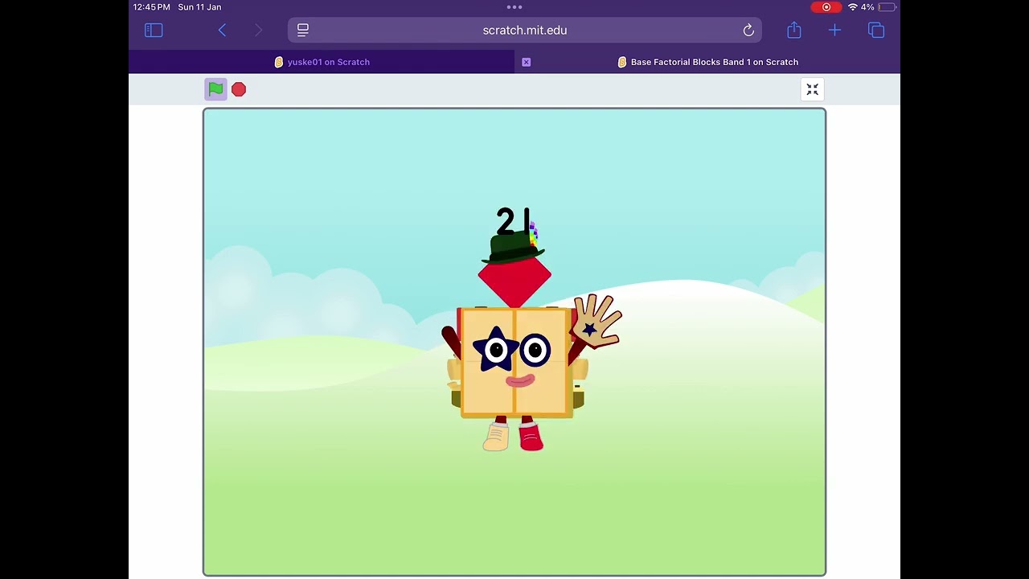Switch to Base Factorial Blocks Band 1 tab

pyautogui.click(x=707, y=62)
